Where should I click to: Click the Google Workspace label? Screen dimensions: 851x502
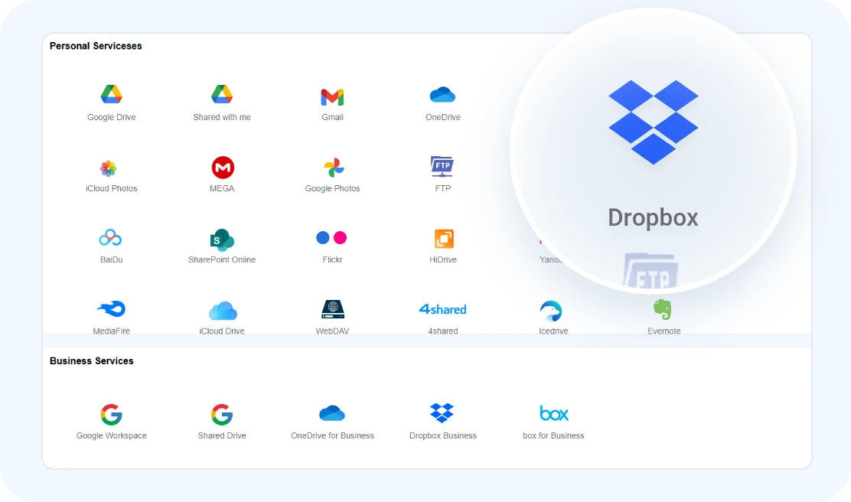pos(111,435)
